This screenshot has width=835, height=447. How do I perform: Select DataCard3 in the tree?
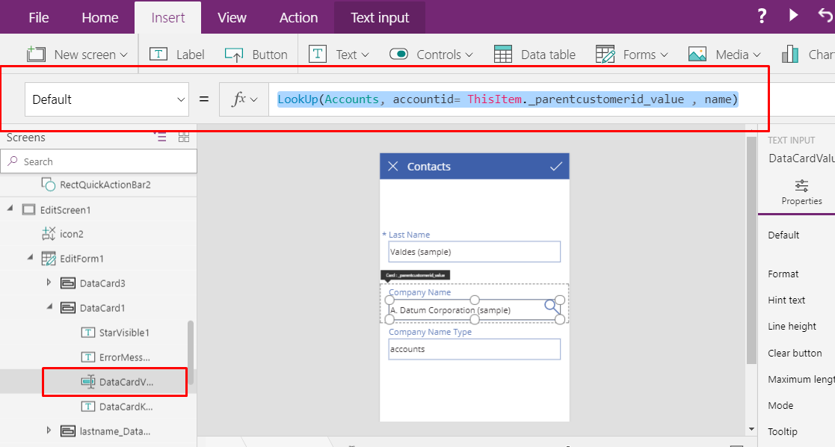102,283
